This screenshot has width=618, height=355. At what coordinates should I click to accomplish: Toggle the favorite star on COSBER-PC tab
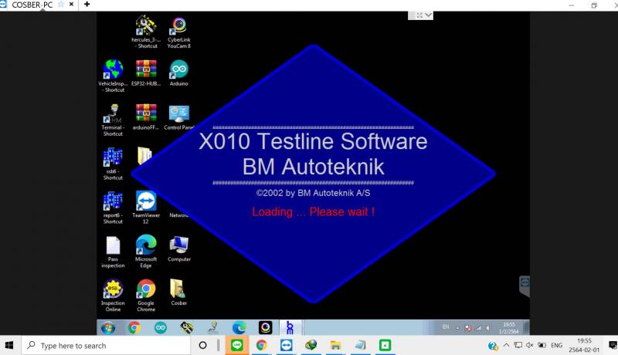[61, 5]
